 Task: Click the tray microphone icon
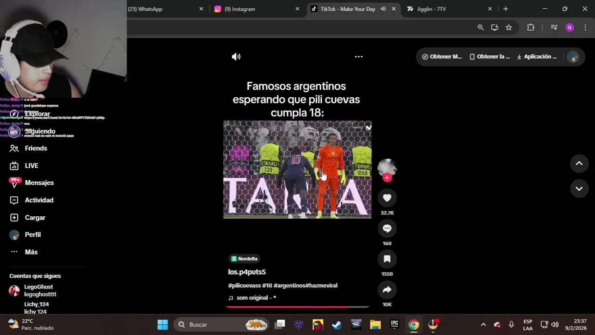tap(511, 325)
